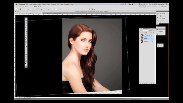Open the Photoshop application menu

point(22,4)
